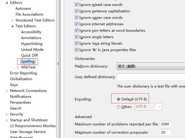Expand Startup and Shutdown node
The height and width of the screenshot is (138, 185).
(x=7, y=120)
